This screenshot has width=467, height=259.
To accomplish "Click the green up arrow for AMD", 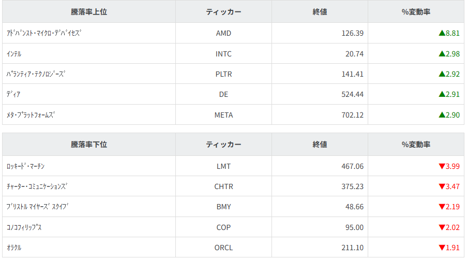I will (442, 33).
